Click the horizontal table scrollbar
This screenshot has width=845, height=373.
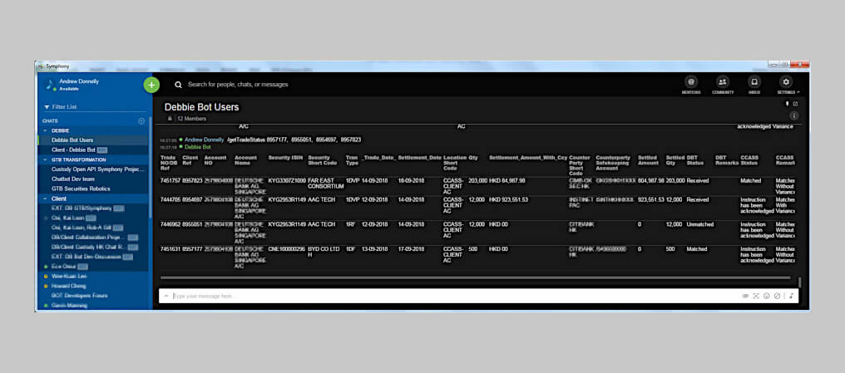[476, 277]
